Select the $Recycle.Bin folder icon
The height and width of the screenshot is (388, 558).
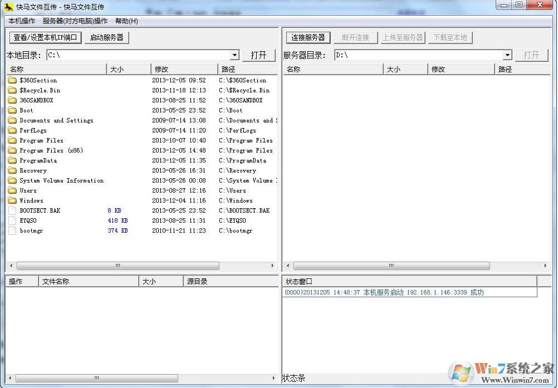coord(12,90)
